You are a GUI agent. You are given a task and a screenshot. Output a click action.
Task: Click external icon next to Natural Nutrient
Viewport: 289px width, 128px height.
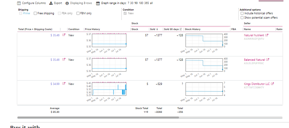tap(267, 35)
